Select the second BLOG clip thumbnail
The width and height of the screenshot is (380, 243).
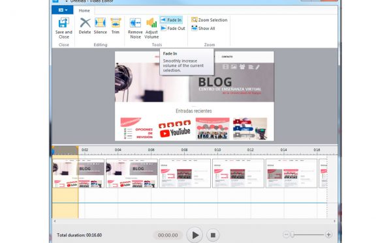point(132,173)
